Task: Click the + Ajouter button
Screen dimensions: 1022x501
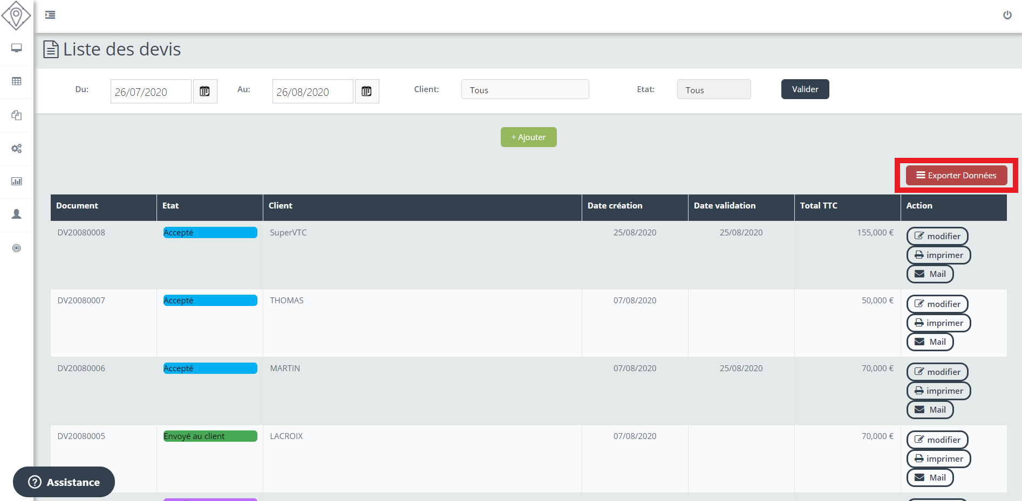Action: click(528, 137)
